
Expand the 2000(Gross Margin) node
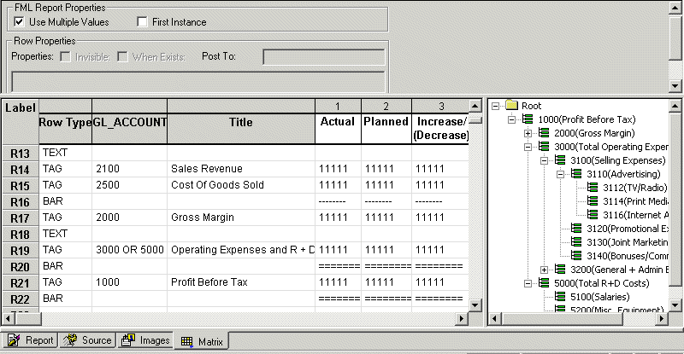point(528,133)
